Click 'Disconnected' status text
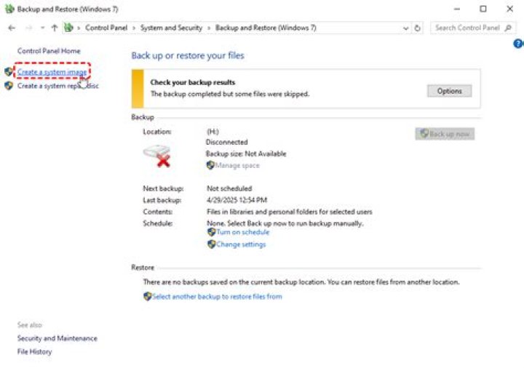The height and width of the screenshot is (368, 524). [227, 143]
